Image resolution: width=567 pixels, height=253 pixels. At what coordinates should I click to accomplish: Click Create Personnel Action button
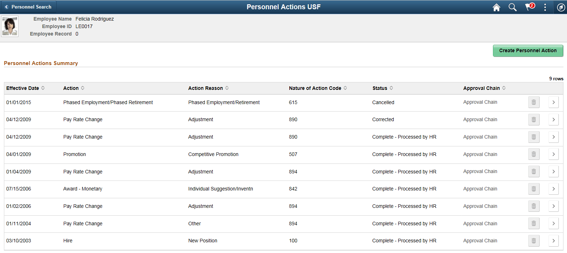527,50
